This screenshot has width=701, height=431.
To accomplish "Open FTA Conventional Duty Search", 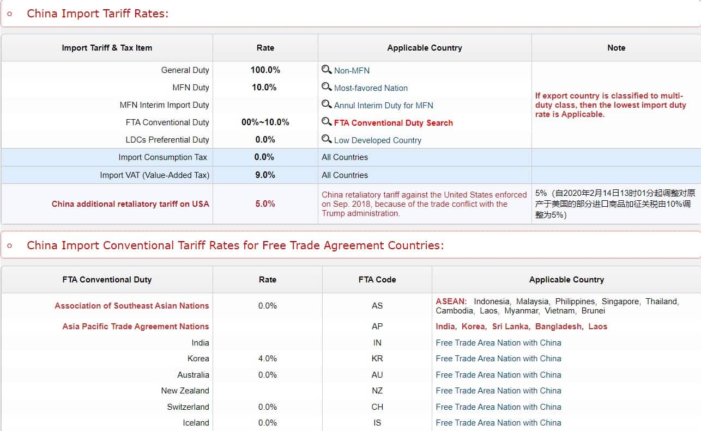I will (394, 123).
